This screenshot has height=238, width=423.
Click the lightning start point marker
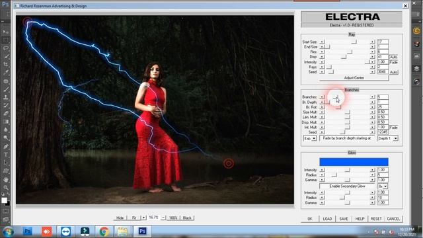(x=27, y=22)
